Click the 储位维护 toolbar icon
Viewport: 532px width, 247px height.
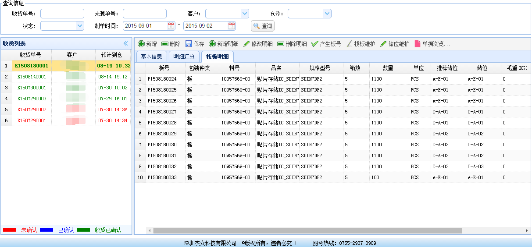383,44
